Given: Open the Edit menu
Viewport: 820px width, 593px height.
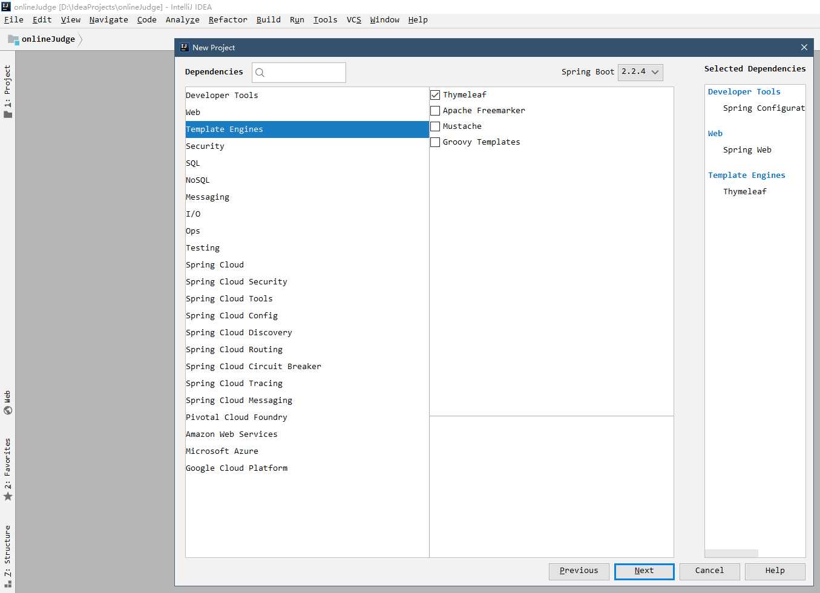Looking at the screenshot, I should [x=42, y=19].
